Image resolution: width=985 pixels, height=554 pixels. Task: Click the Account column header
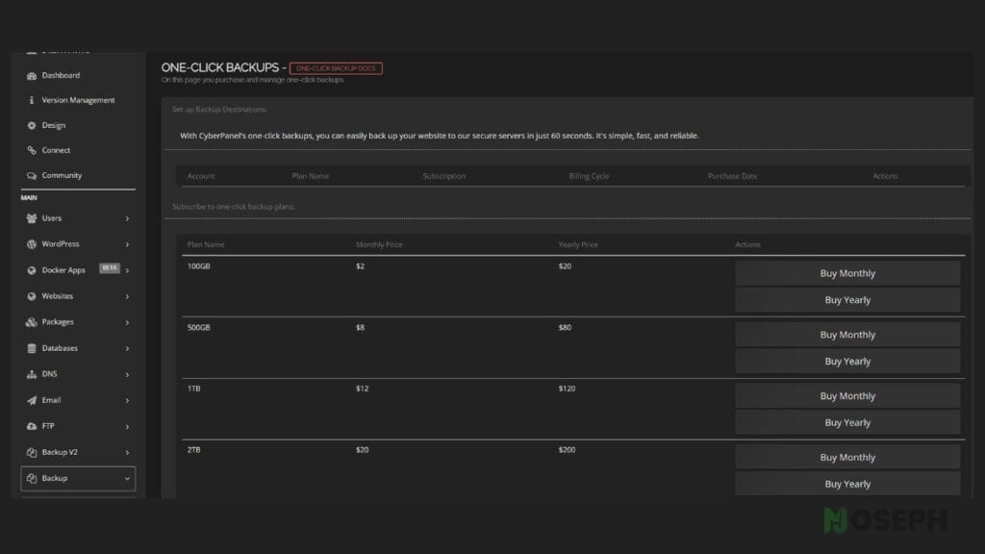coord(201,176)
